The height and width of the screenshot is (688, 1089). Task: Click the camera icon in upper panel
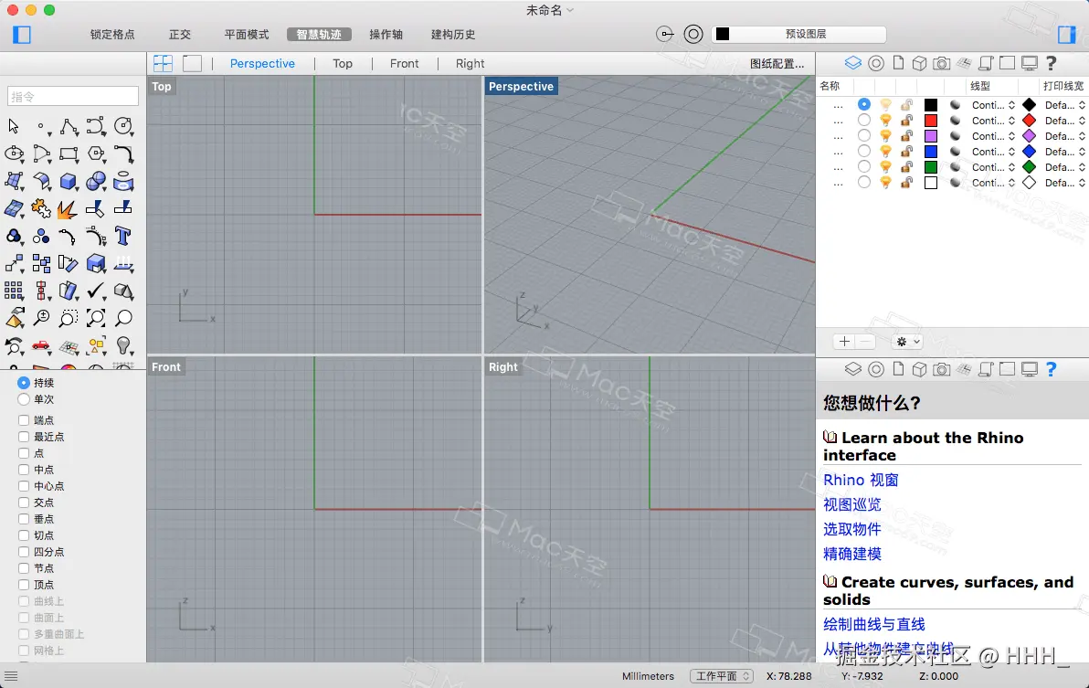pyautogui.click(x=941, y=63)
